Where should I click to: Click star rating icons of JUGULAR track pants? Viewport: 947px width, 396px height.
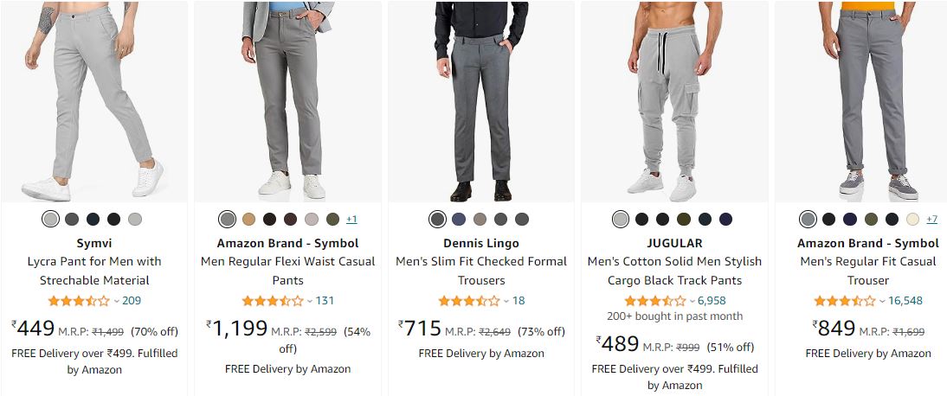point(655,301)
